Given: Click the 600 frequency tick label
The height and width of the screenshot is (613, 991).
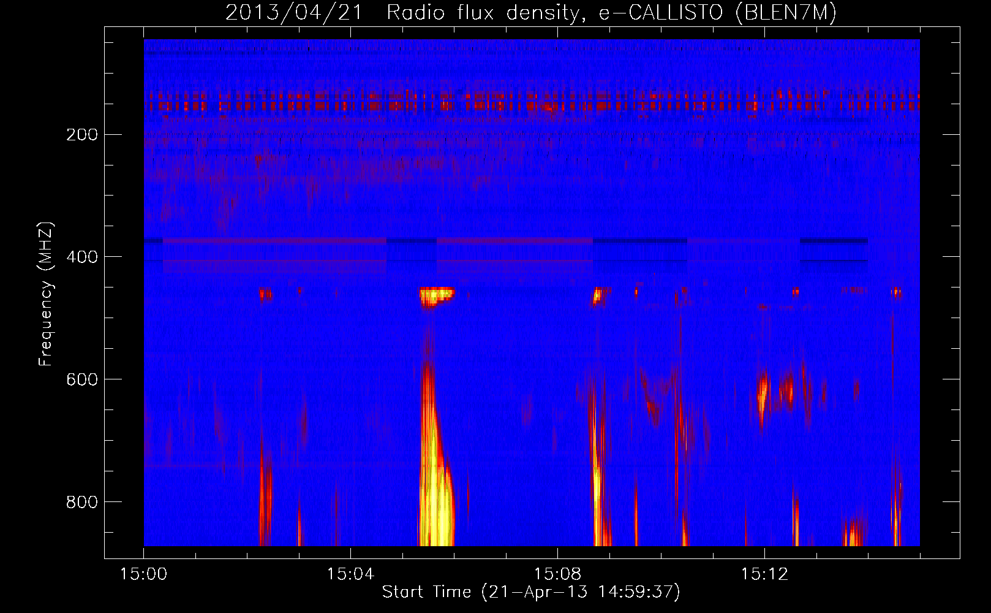Looking at the screenshot, I should coord(82,379).
